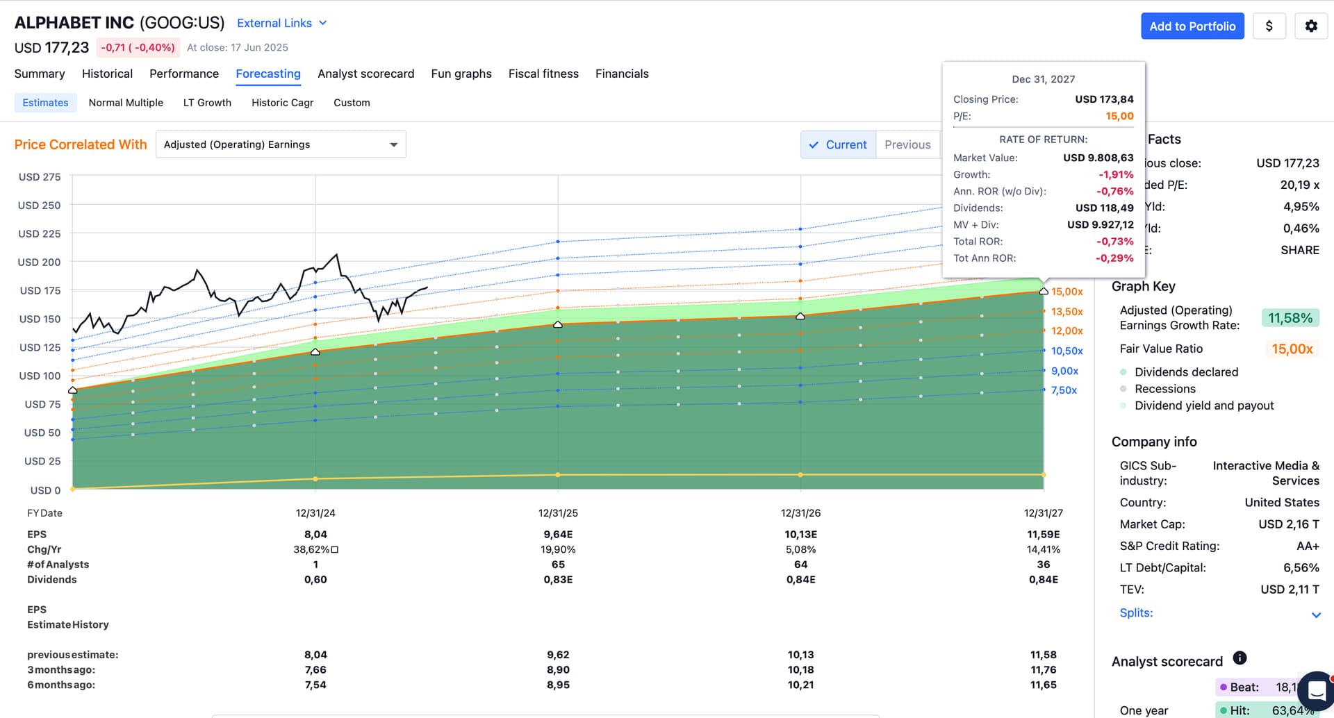Image resolution: width=1334 pixels, height=718 pixels.
Task: Click the 10,50x multiple line label
Action: [x=1067, y=351]
